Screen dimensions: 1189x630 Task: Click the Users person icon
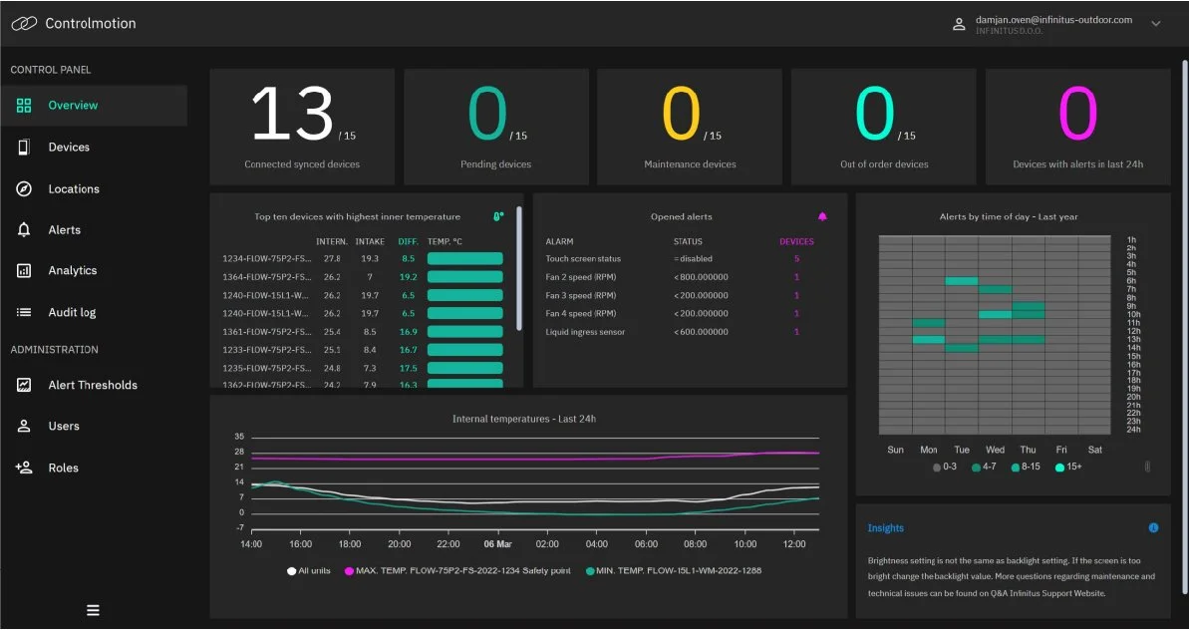pos(24,426)
